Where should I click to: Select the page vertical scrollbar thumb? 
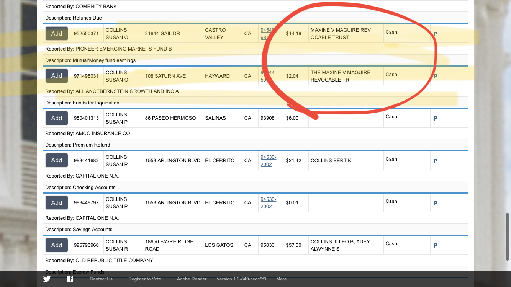[x=508, y=237]
